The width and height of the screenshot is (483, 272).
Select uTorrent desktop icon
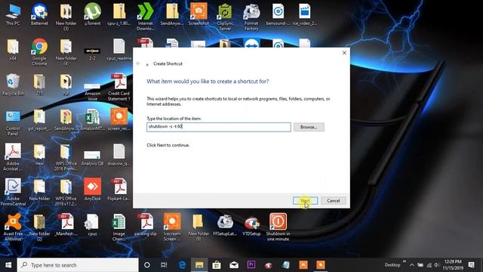tap(92, 15)
